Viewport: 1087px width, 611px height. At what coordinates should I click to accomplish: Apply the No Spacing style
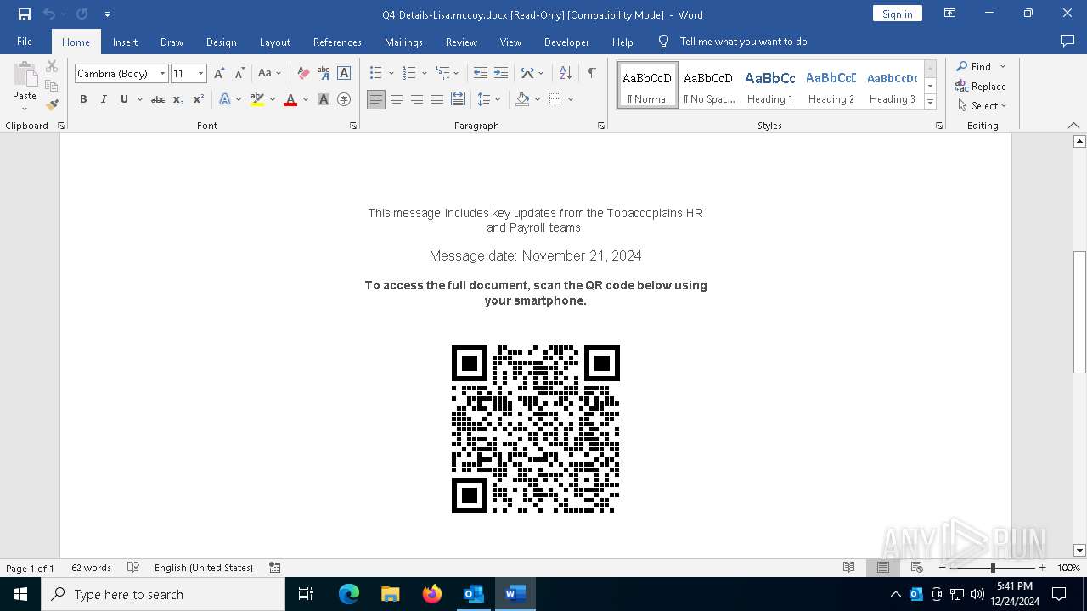(x=709, y=86)
